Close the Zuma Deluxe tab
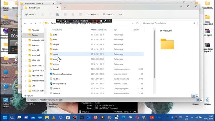 point(57,8)
